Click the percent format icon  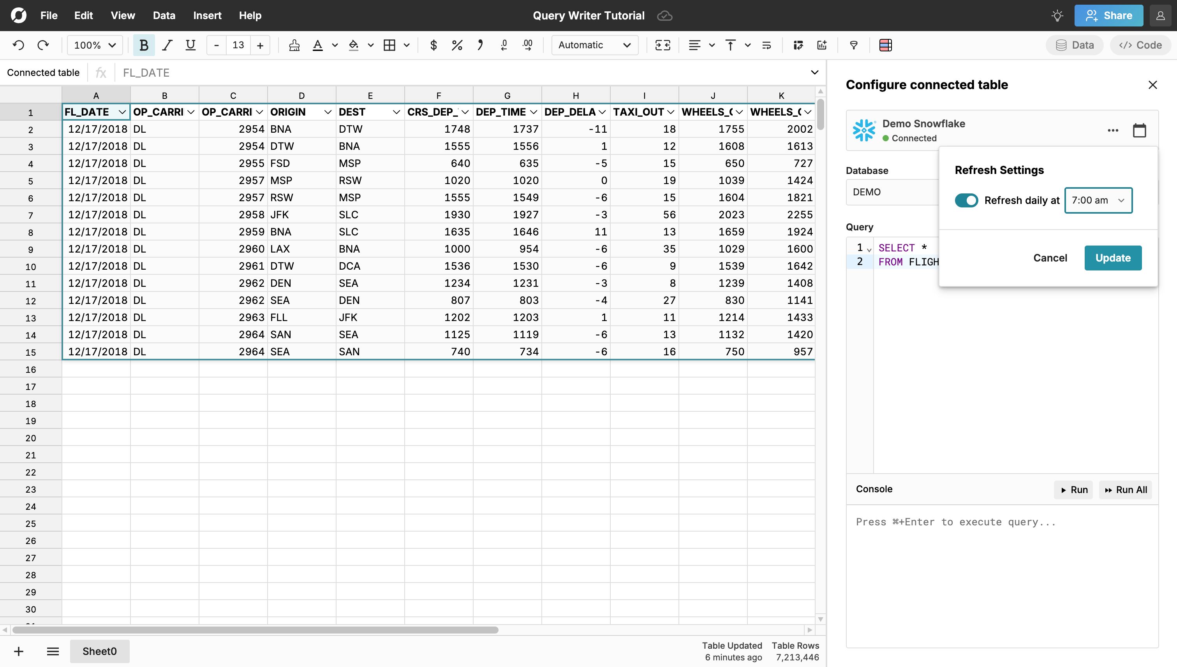pyautogui.click(x=457, y=45)
